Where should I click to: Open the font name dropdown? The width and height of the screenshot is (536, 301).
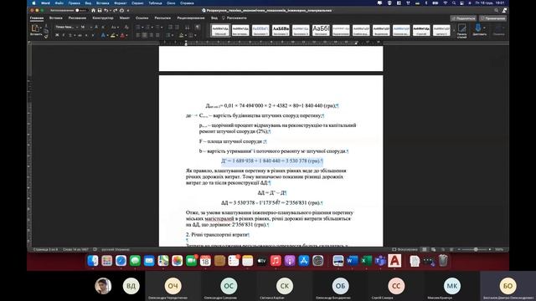pos(77,27)
